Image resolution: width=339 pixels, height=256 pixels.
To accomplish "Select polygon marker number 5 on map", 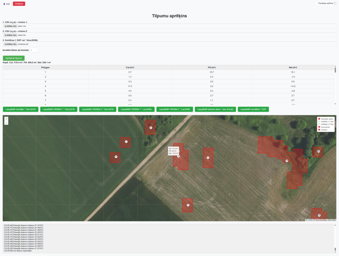I will click(x=208, y=158).
